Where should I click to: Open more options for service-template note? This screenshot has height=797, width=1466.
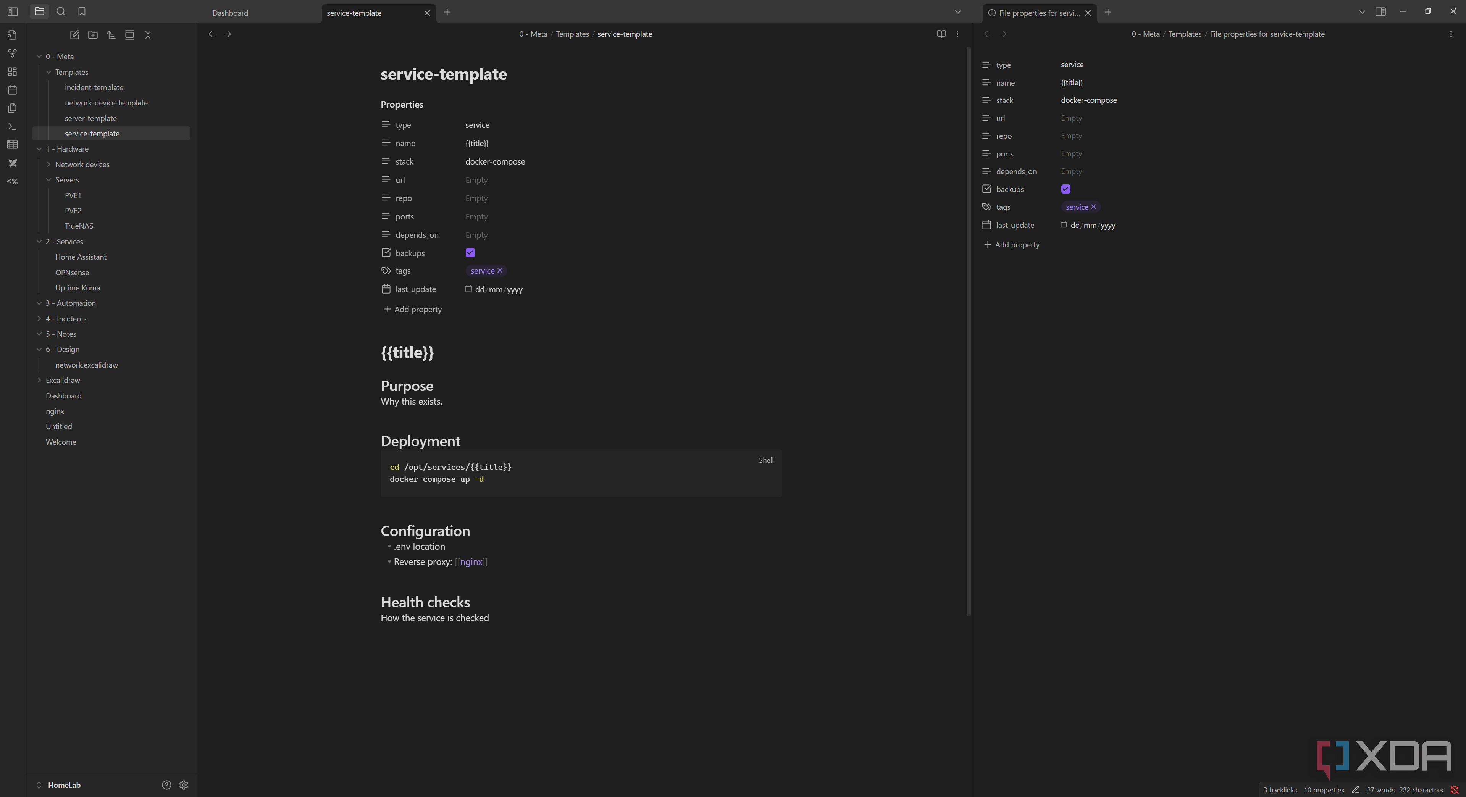[957, 34]
